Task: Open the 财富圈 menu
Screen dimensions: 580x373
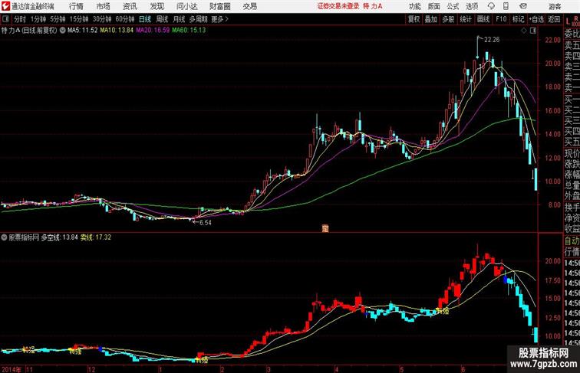Action: (219, 6)
